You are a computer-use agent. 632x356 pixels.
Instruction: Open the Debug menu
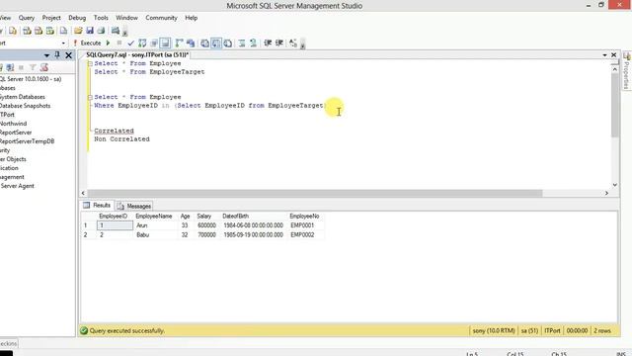tap(77, 18)
